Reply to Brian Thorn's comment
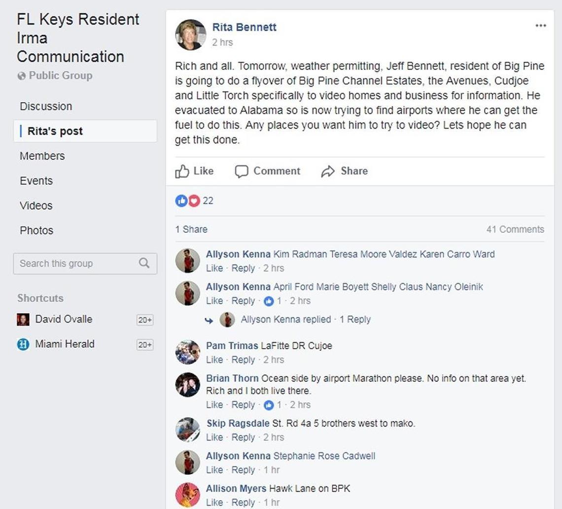The height and width of the screenshot is (509, 562). coord(243,404)
